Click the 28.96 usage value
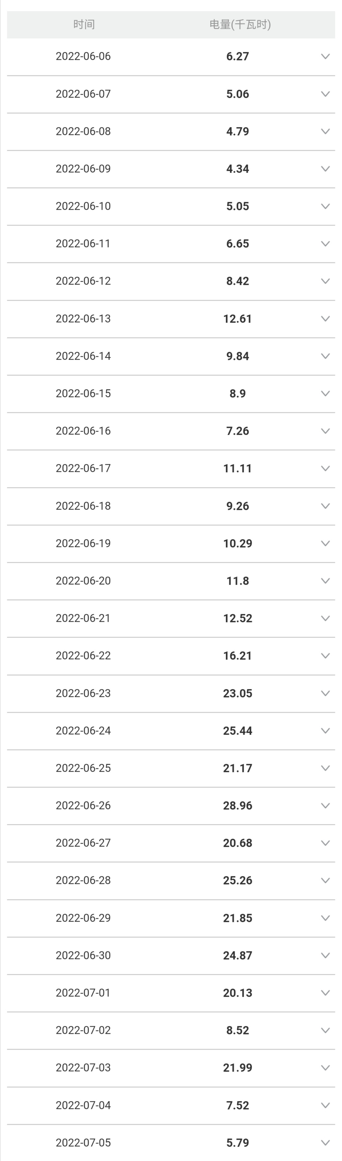The image size is (342, 1161). pyautogui.click(x=237, y=805)
